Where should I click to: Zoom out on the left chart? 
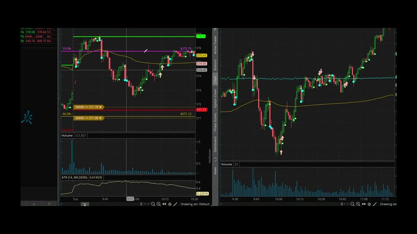(153, 204)
